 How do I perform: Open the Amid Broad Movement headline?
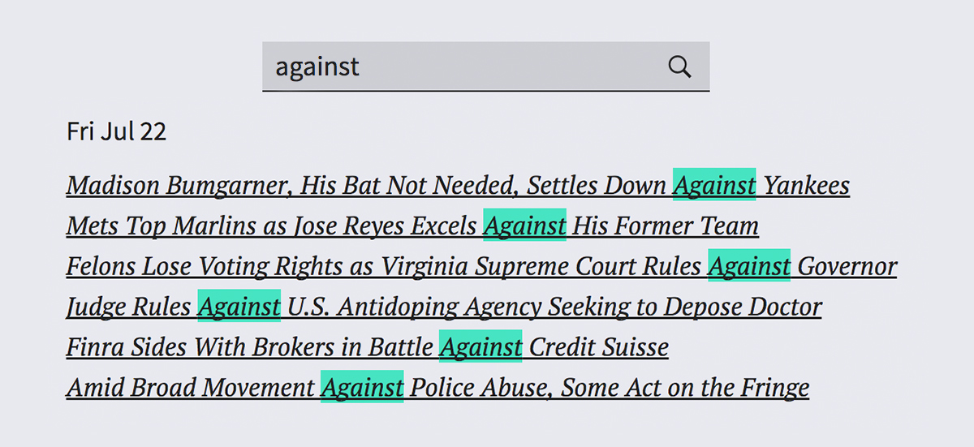437,389
